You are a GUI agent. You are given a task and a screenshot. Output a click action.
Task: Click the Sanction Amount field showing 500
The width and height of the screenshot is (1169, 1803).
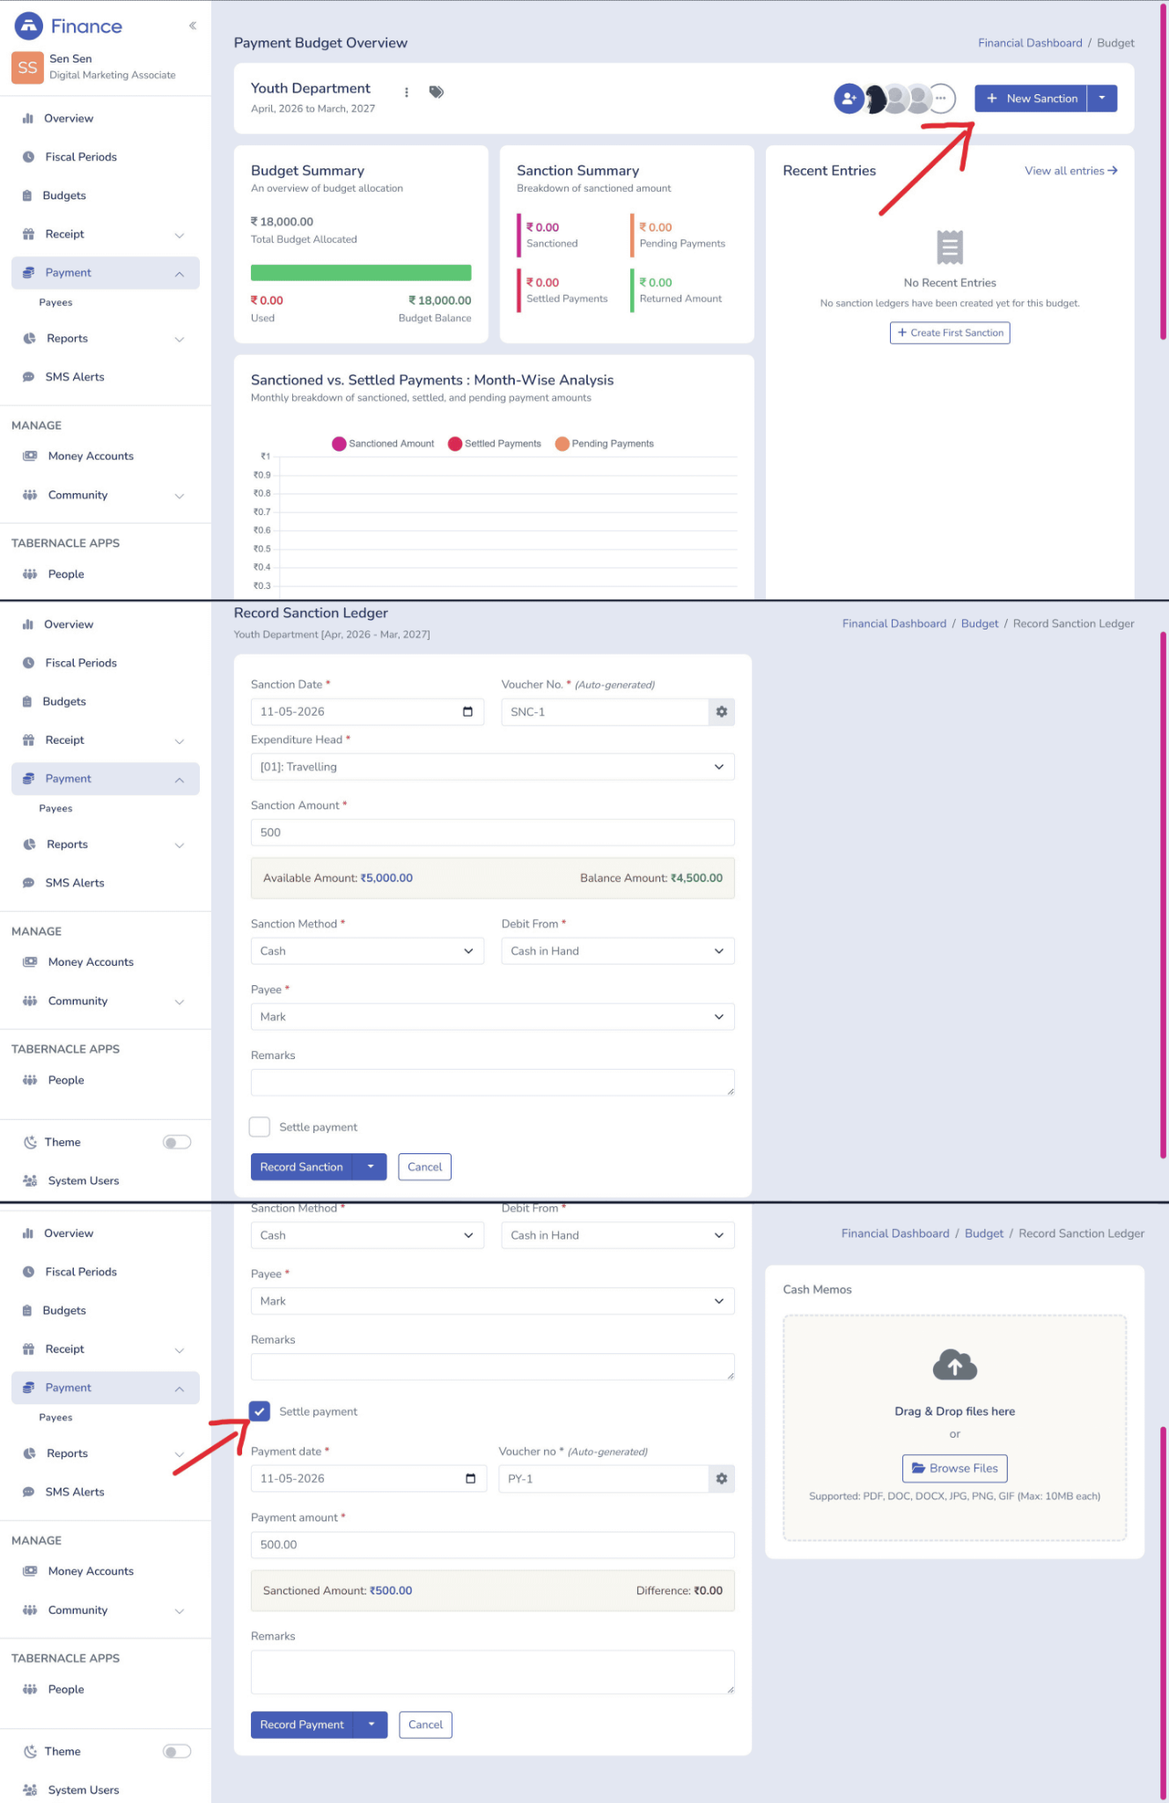tap(493, 832)
